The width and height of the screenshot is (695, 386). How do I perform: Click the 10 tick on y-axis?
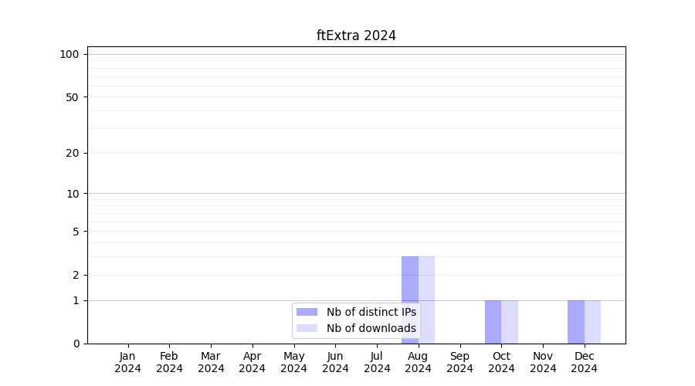(73, 194)
